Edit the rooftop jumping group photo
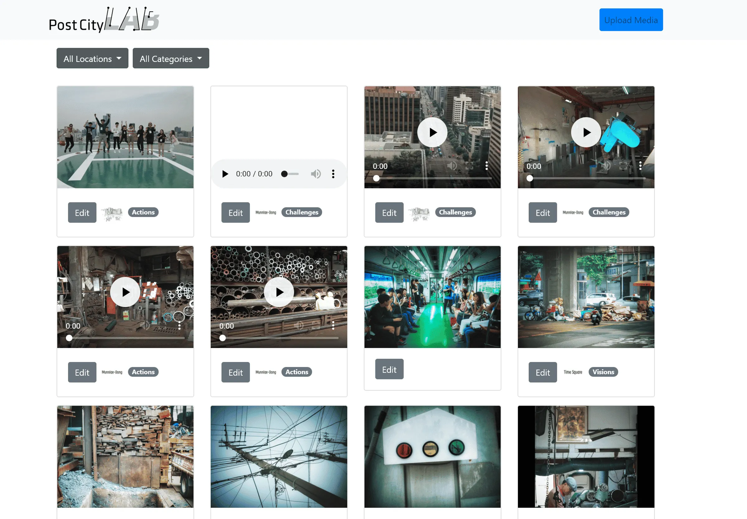The height and width of the screenshot is (519, 747). (x=82, y=212)
